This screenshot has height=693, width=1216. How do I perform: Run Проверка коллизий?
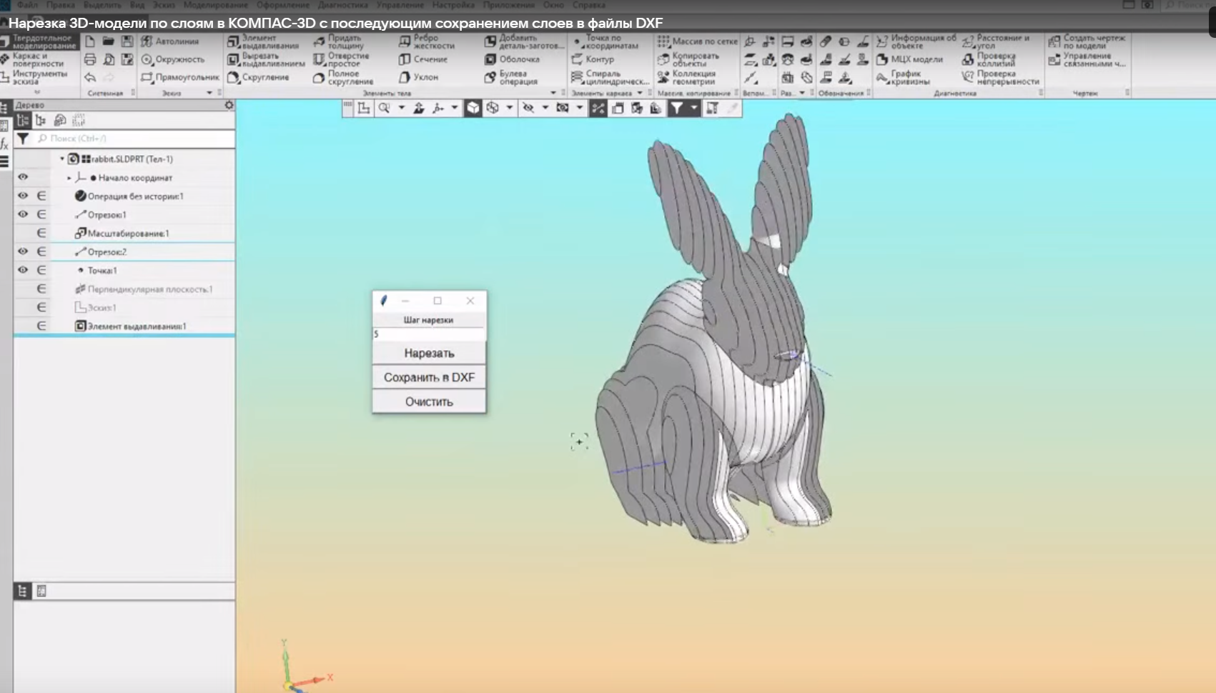(989, 60)
